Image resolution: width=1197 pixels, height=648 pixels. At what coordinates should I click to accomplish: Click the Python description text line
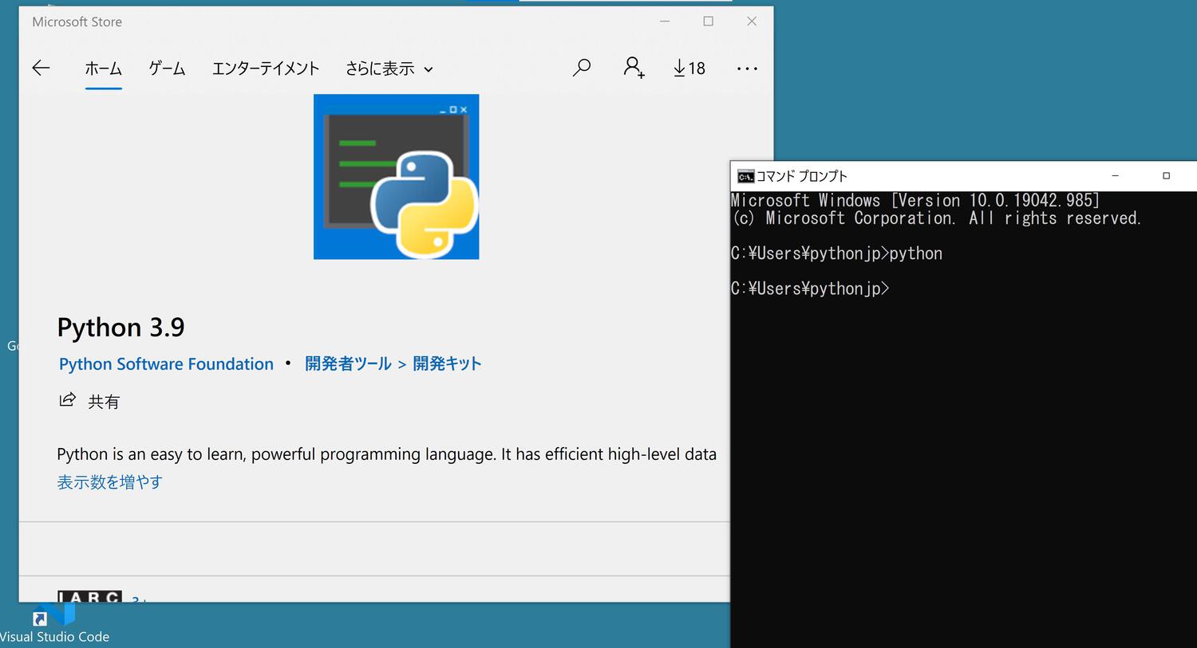tap(387, 454)
